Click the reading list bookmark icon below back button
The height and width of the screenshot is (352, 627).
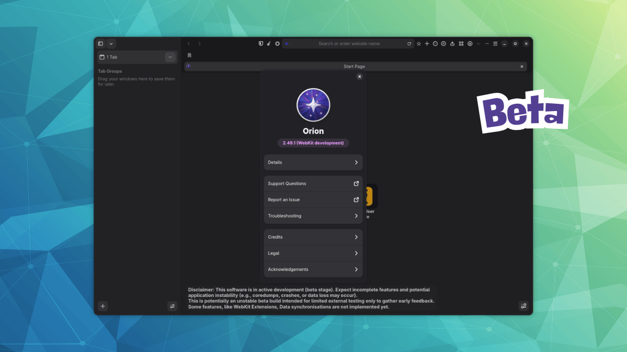tap(189, 55)
